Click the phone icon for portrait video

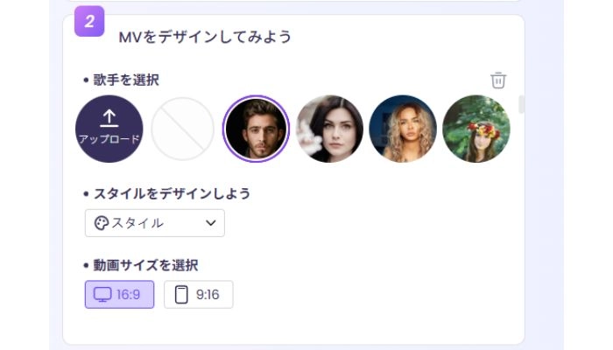(x=181, y=295)
